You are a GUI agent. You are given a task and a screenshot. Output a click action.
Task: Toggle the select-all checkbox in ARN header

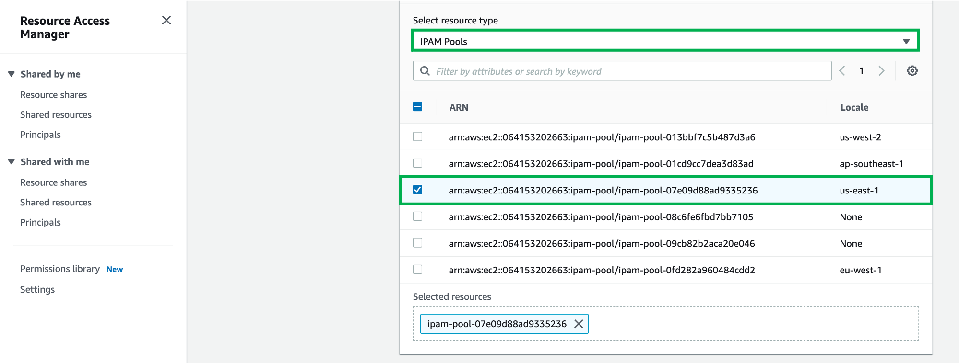click(417, 107)
